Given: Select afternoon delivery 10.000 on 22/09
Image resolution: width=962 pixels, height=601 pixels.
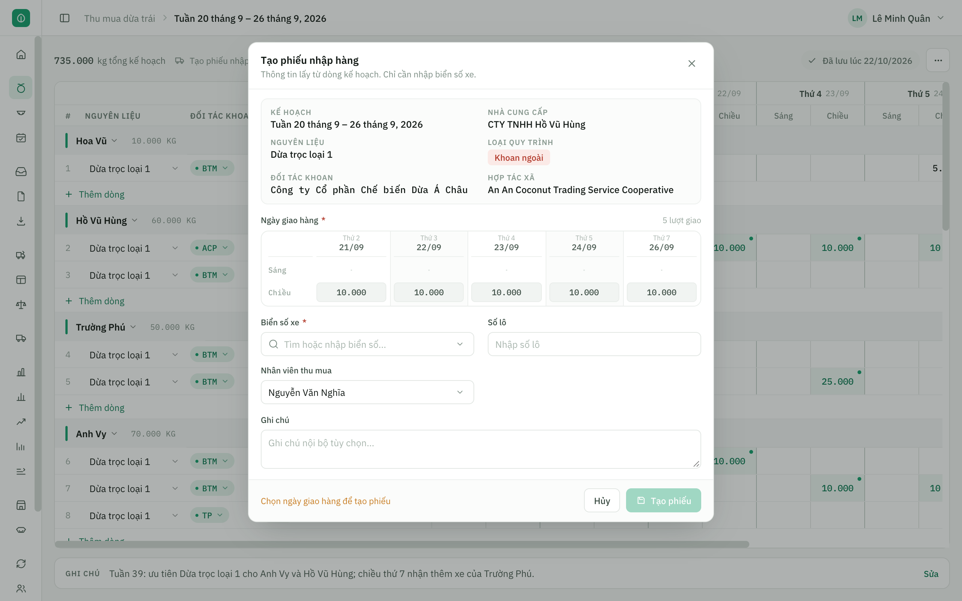Looking at the screenshot, I should click(x=428, y=293).
